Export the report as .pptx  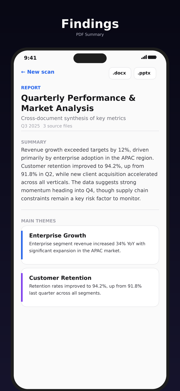click(145, 73)
